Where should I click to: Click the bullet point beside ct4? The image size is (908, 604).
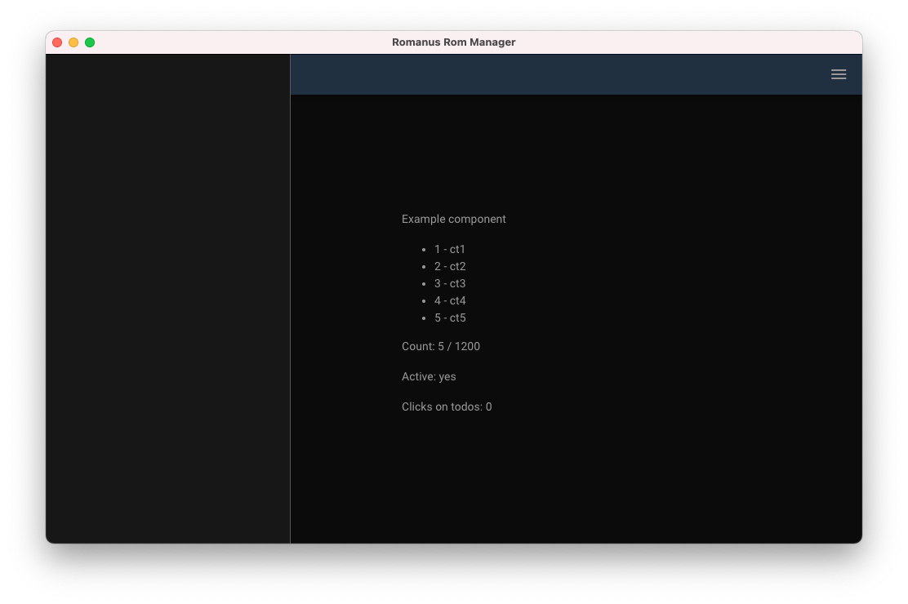pyautogui.click(x=424, y=300)
